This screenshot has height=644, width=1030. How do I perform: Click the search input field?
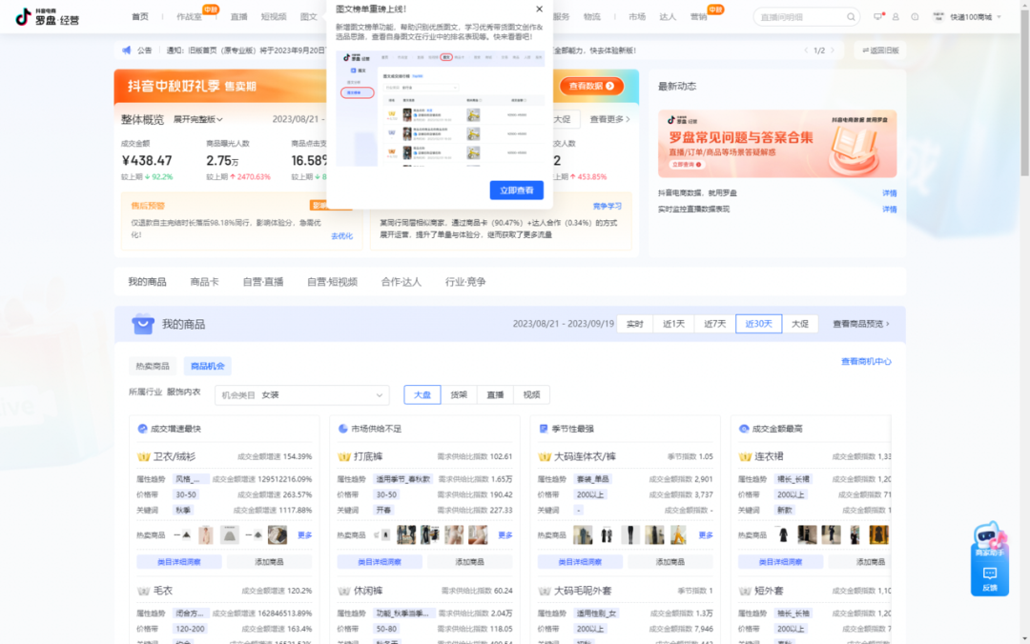click(800, 17)
